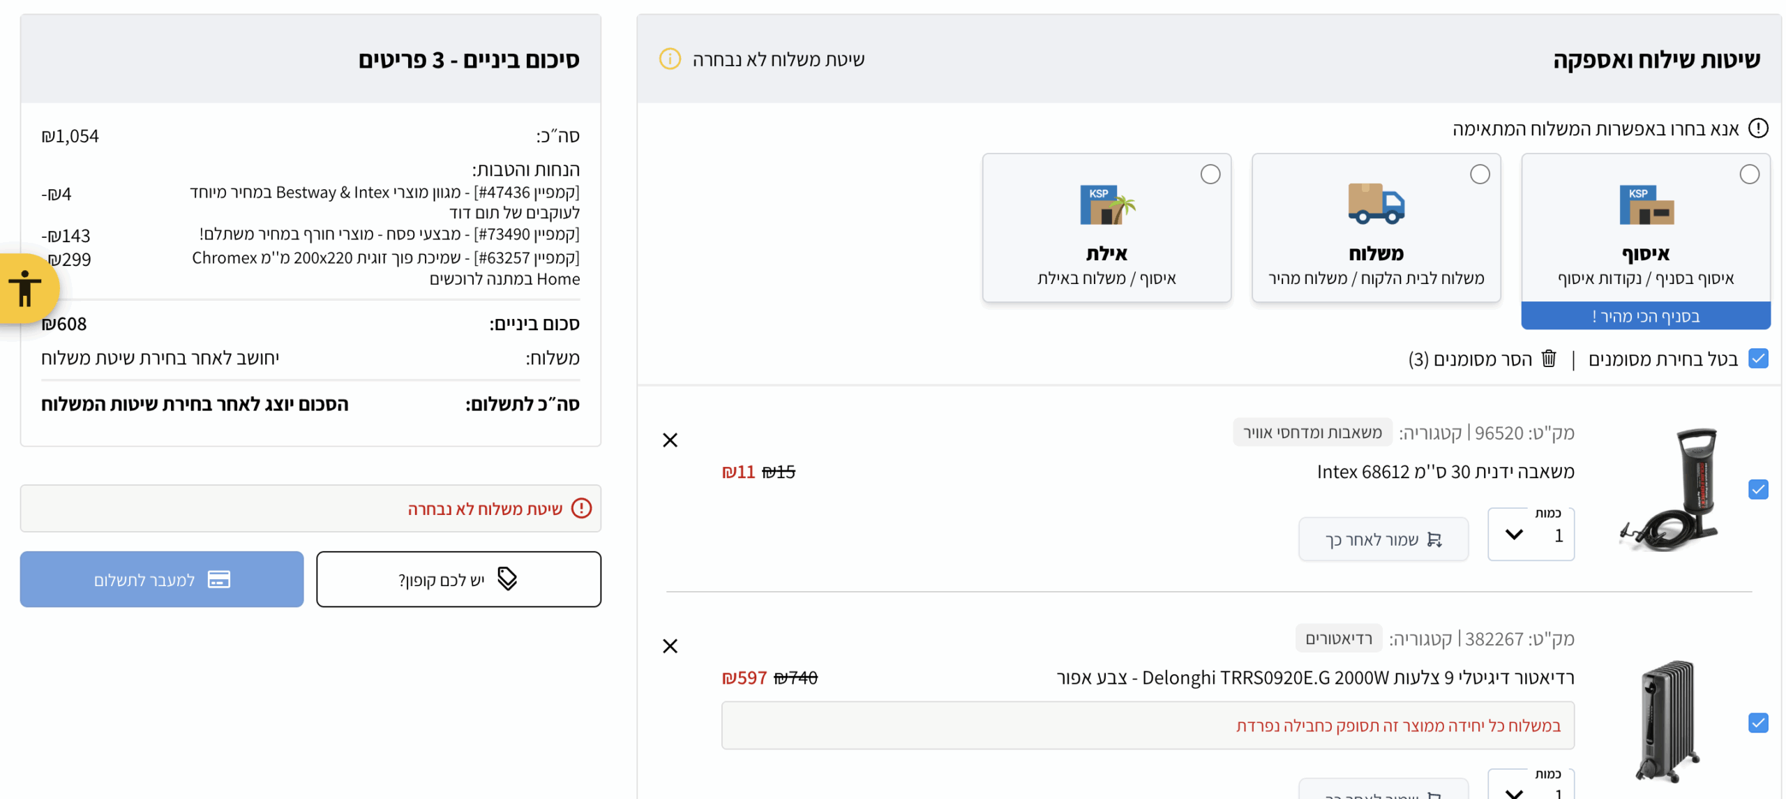Click the exclamation icon beside אנא בחרו
This screenshot has width=1786, height=799.
tap(1757, 128)
